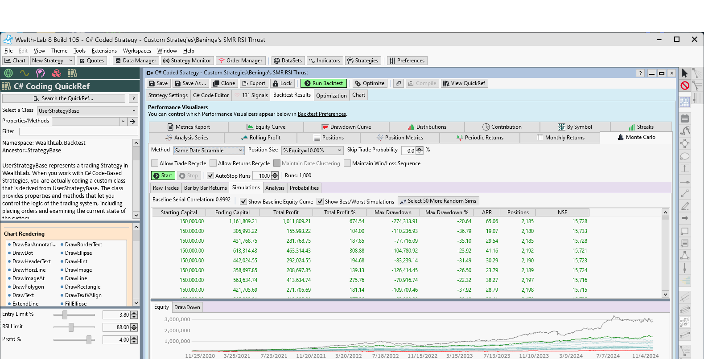The height and width of the screenshot is (359, 704).
Task: Uncheck Show Baseline Equity Curve
Action: pyautogui.click(x=243, y=202)
